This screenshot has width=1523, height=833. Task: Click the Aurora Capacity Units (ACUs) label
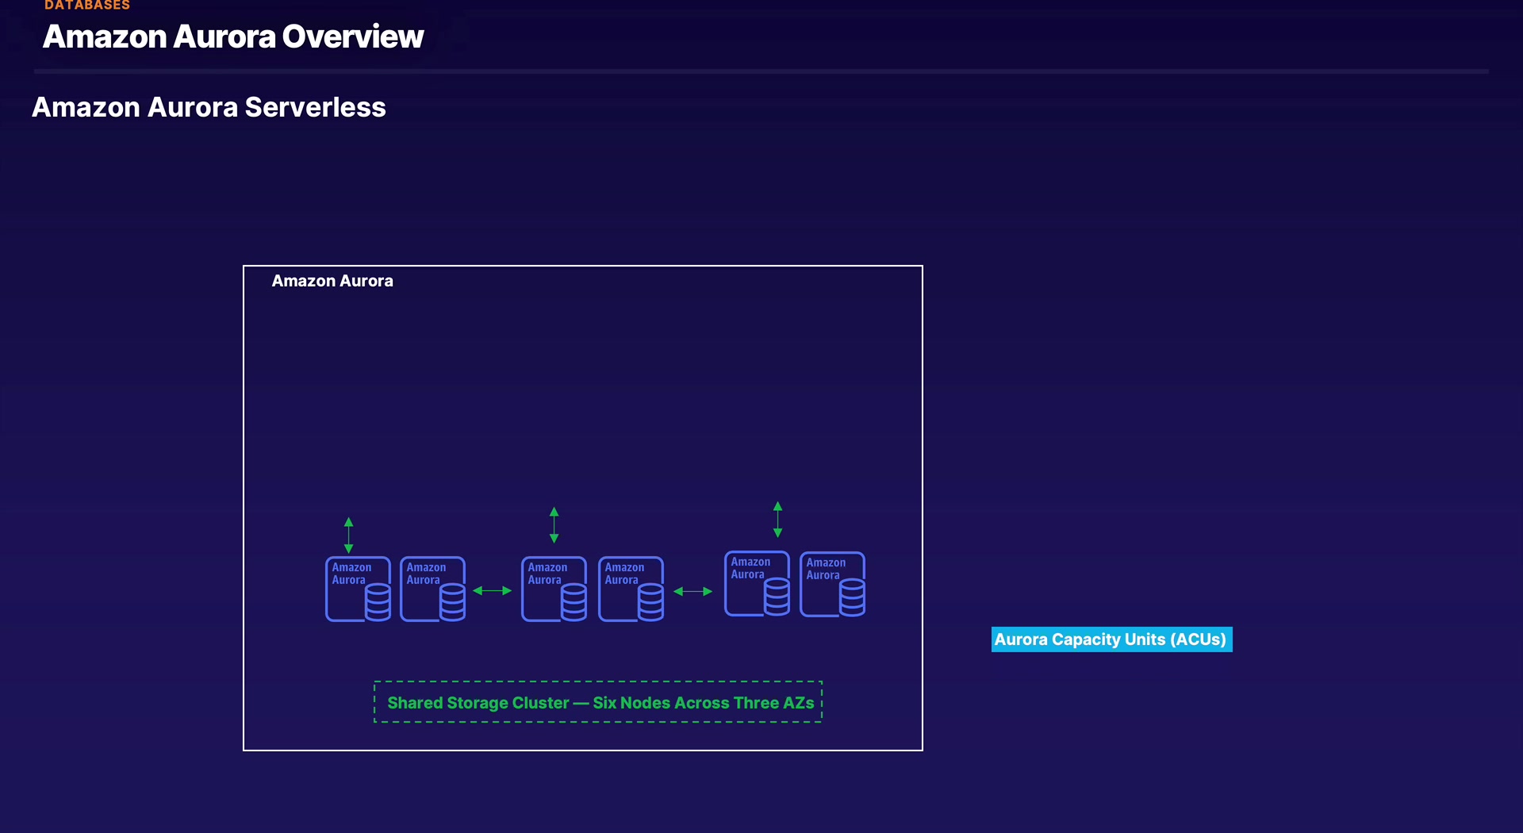click(1111, 639)
